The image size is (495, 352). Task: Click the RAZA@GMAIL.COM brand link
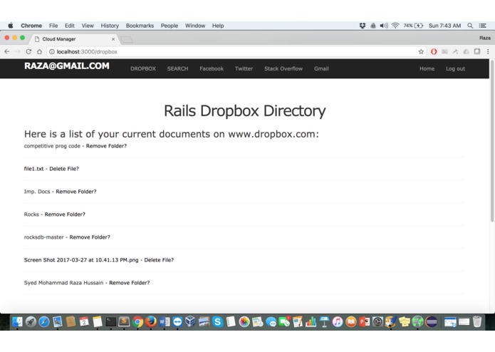[67, 66]
